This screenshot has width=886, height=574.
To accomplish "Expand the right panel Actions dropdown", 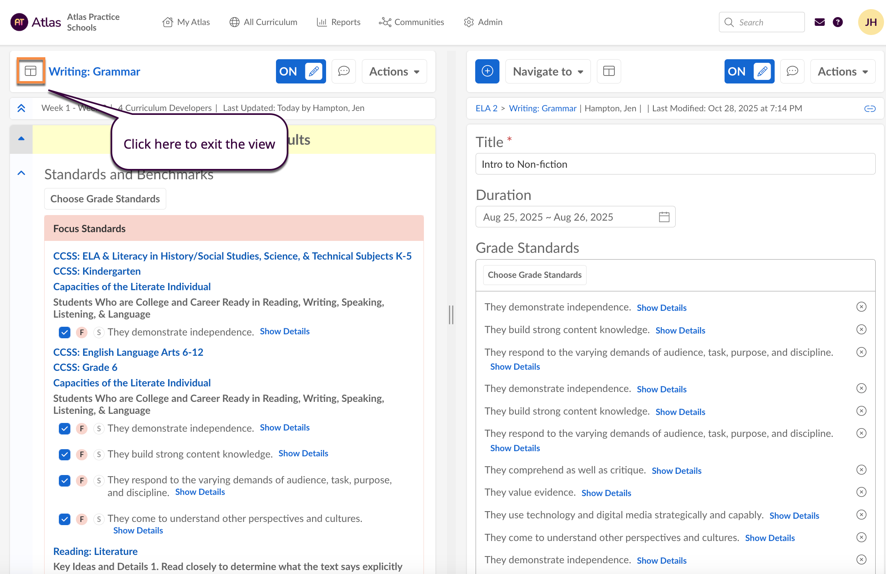I will pyautogui.click(x=842, y=71).
